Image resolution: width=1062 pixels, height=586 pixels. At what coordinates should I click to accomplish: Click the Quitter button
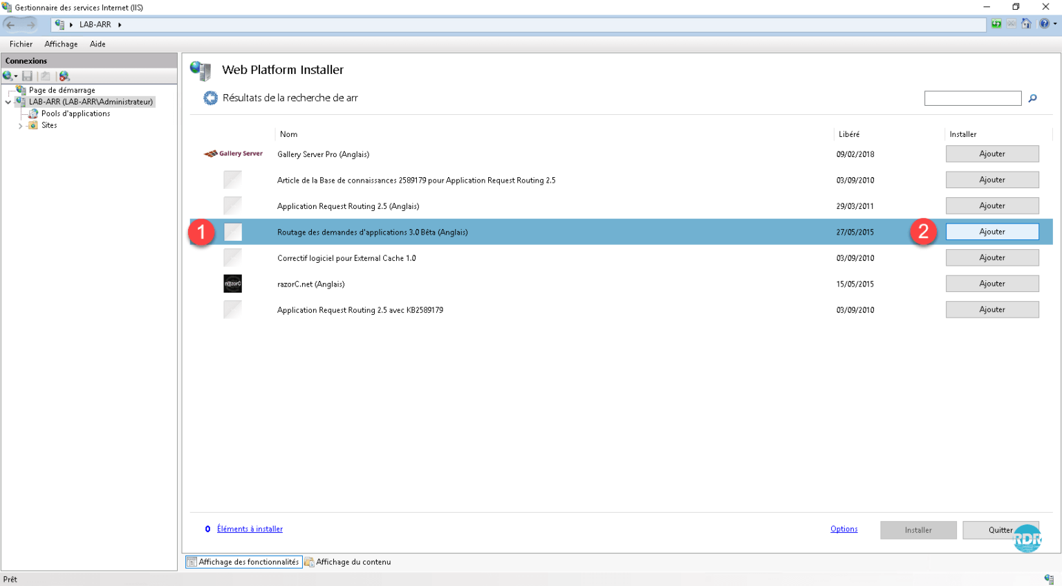[1000, 530]
